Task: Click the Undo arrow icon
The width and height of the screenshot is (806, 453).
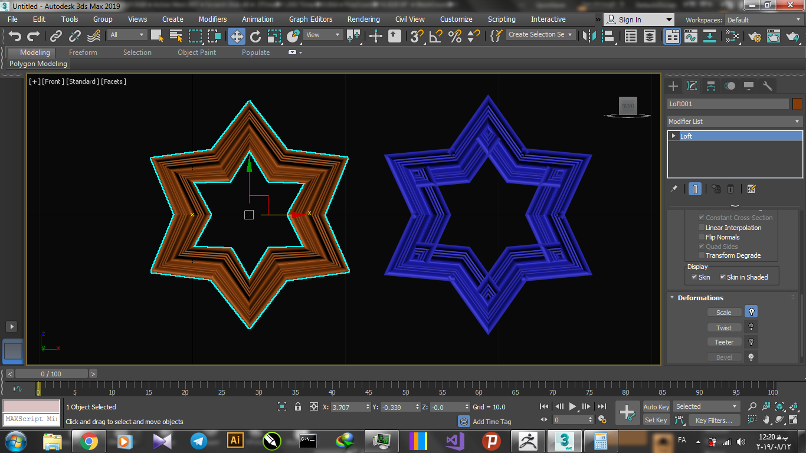Action: click(x=15, y=37)
